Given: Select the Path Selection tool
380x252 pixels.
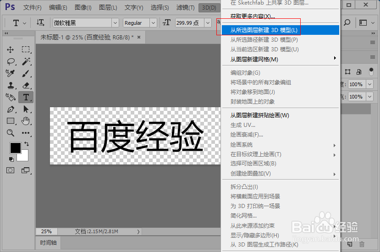Looking at the screenshot, I should point(26,110).
